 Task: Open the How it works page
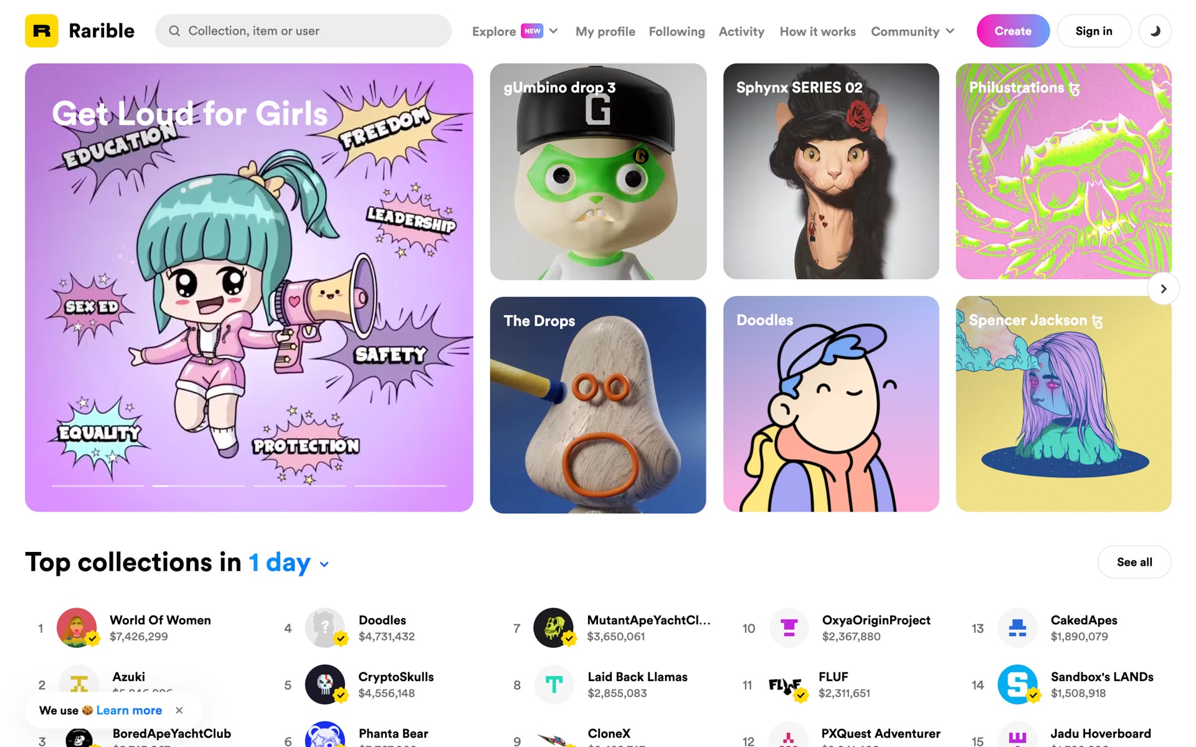(817, 31)
